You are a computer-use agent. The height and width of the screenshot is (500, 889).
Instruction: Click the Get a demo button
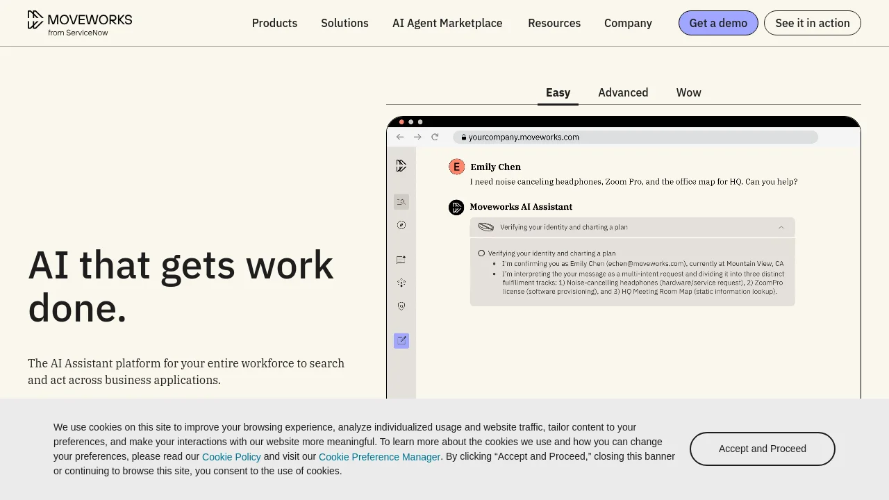[718, 23]
